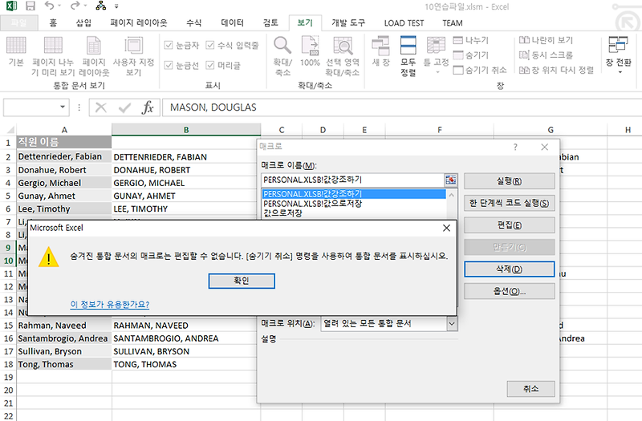This screenshot has width=642, height=421.
Task: Open the Page Layout (페이지 레이아웃) ribbon tab
Action: (x=138, y=23)
